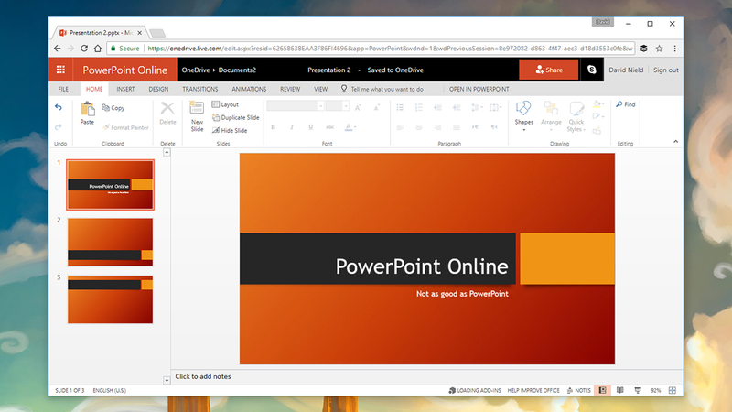Toggle bold formatting

(273, 127)
